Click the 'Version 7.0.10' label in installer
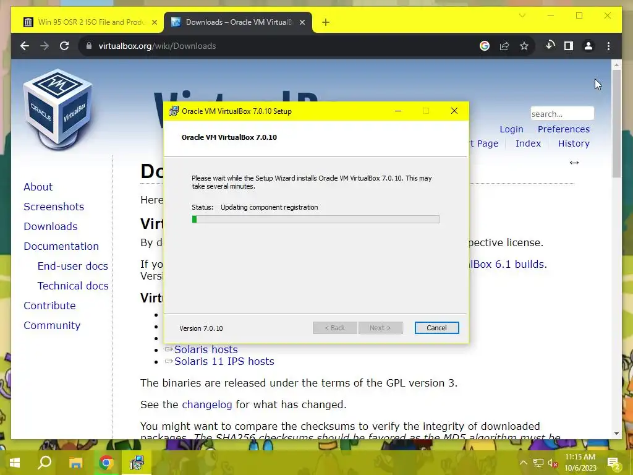Viewport: 633px width, 475px height. click(201, 328)
